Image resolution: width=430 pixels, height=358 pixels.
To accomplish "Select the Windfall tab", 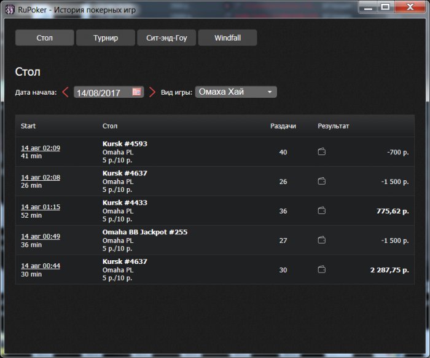I will (x=228, y=38).
